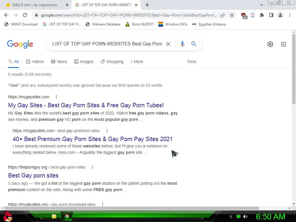Image resolution: width=296 pixels, height=222 pixels.
Task: Open options menu beside best-gay-premium-sites URL
Action: click(107, 131)
